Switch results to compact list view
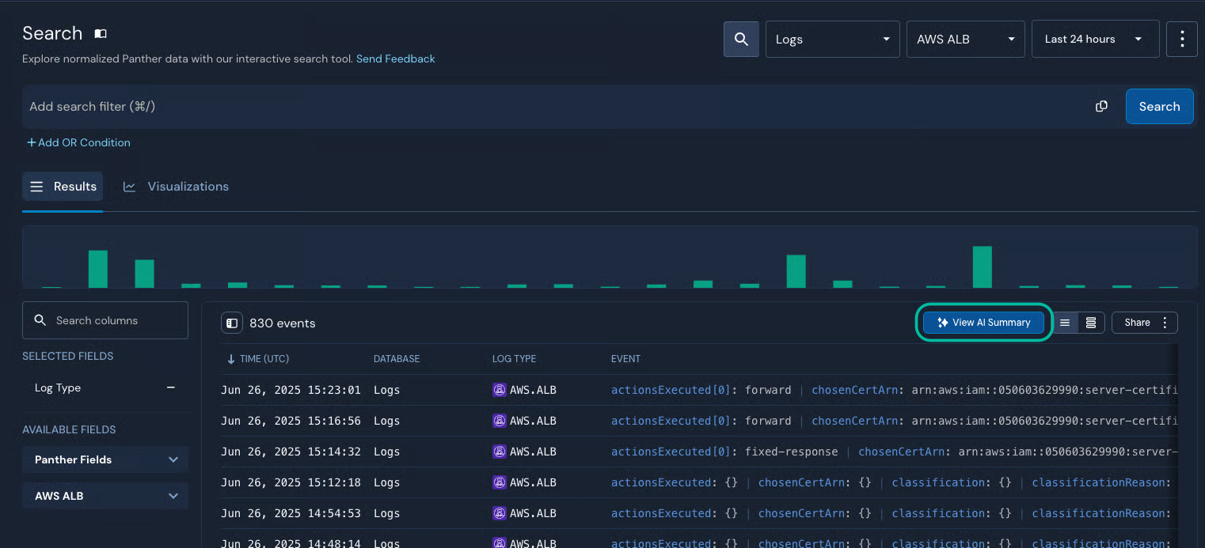The image size is (1205, 548). point(1064,322)
